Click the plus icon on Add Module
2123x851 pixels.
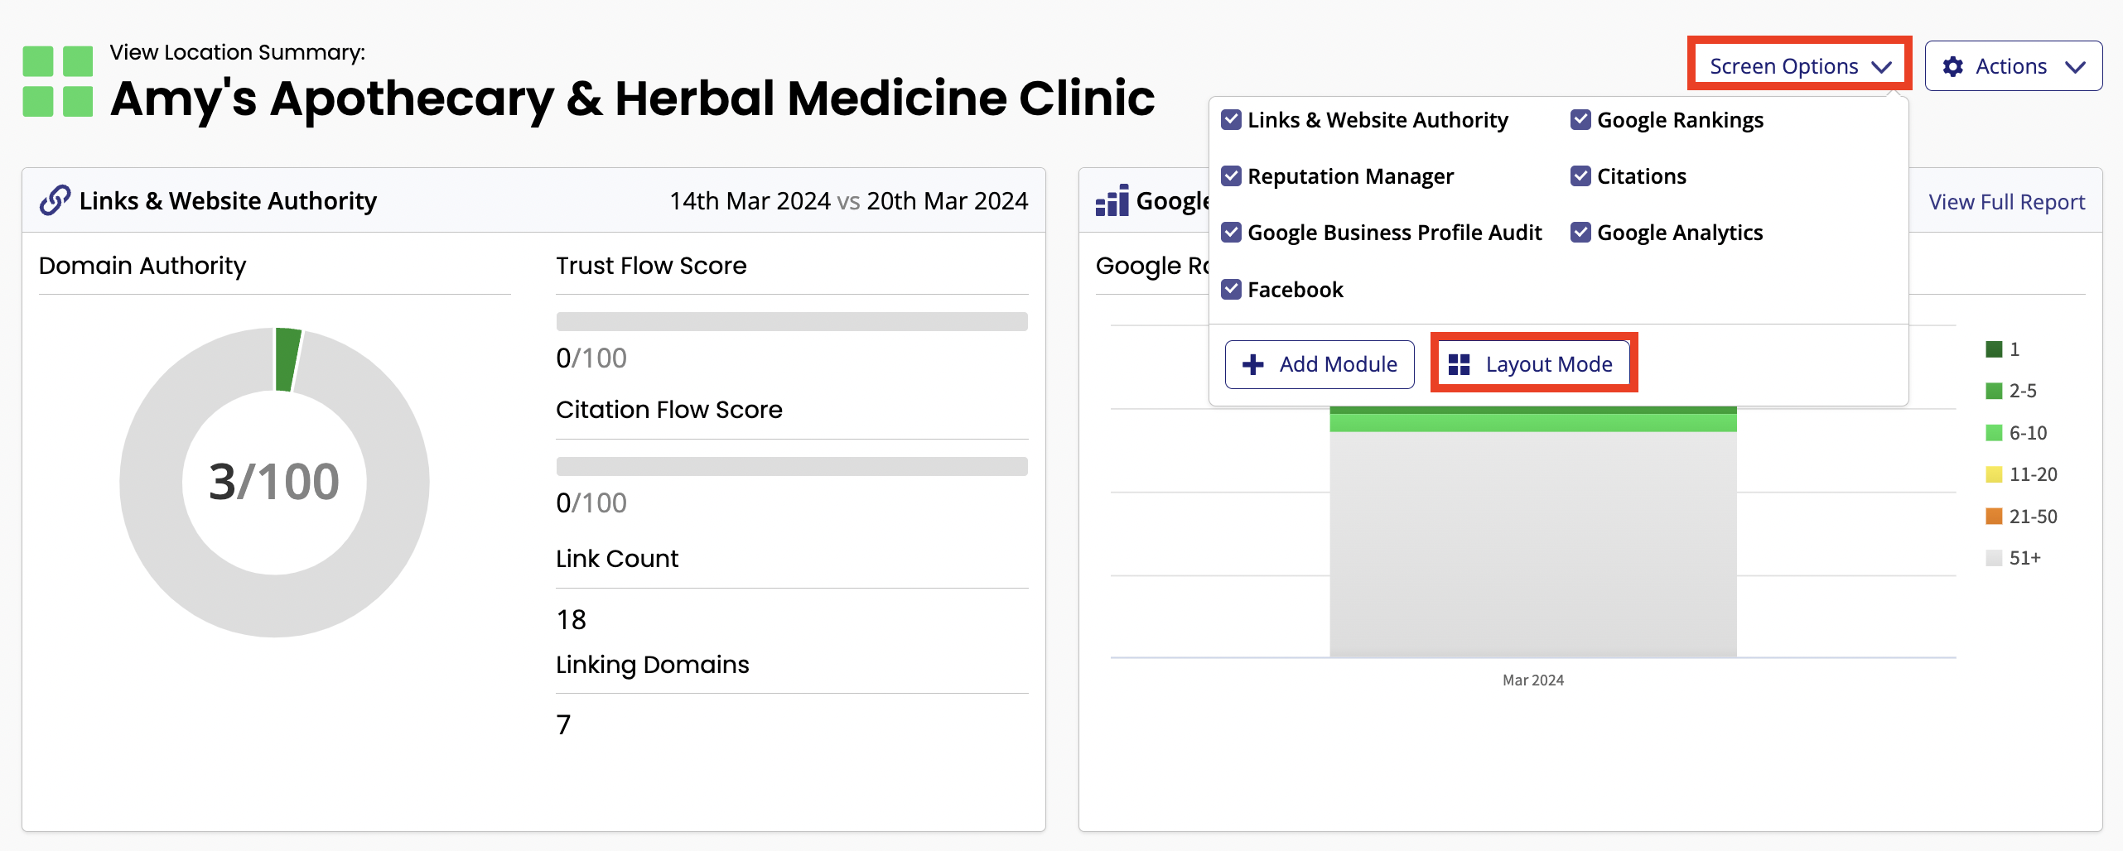click(x=1253, y=364)
